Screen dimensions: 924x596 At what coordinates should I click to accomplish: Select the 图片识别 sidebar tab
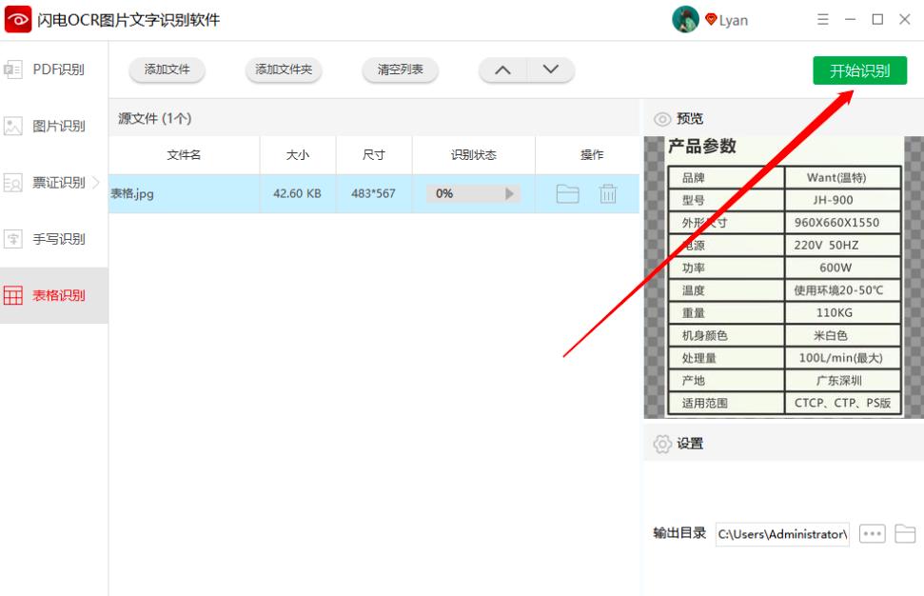click(x=53, y=126)
